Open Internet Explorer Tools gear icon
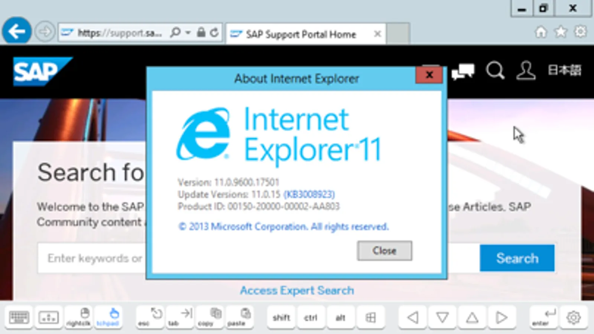The height and width of the screenshot is (334, 594). coord(580,32)
